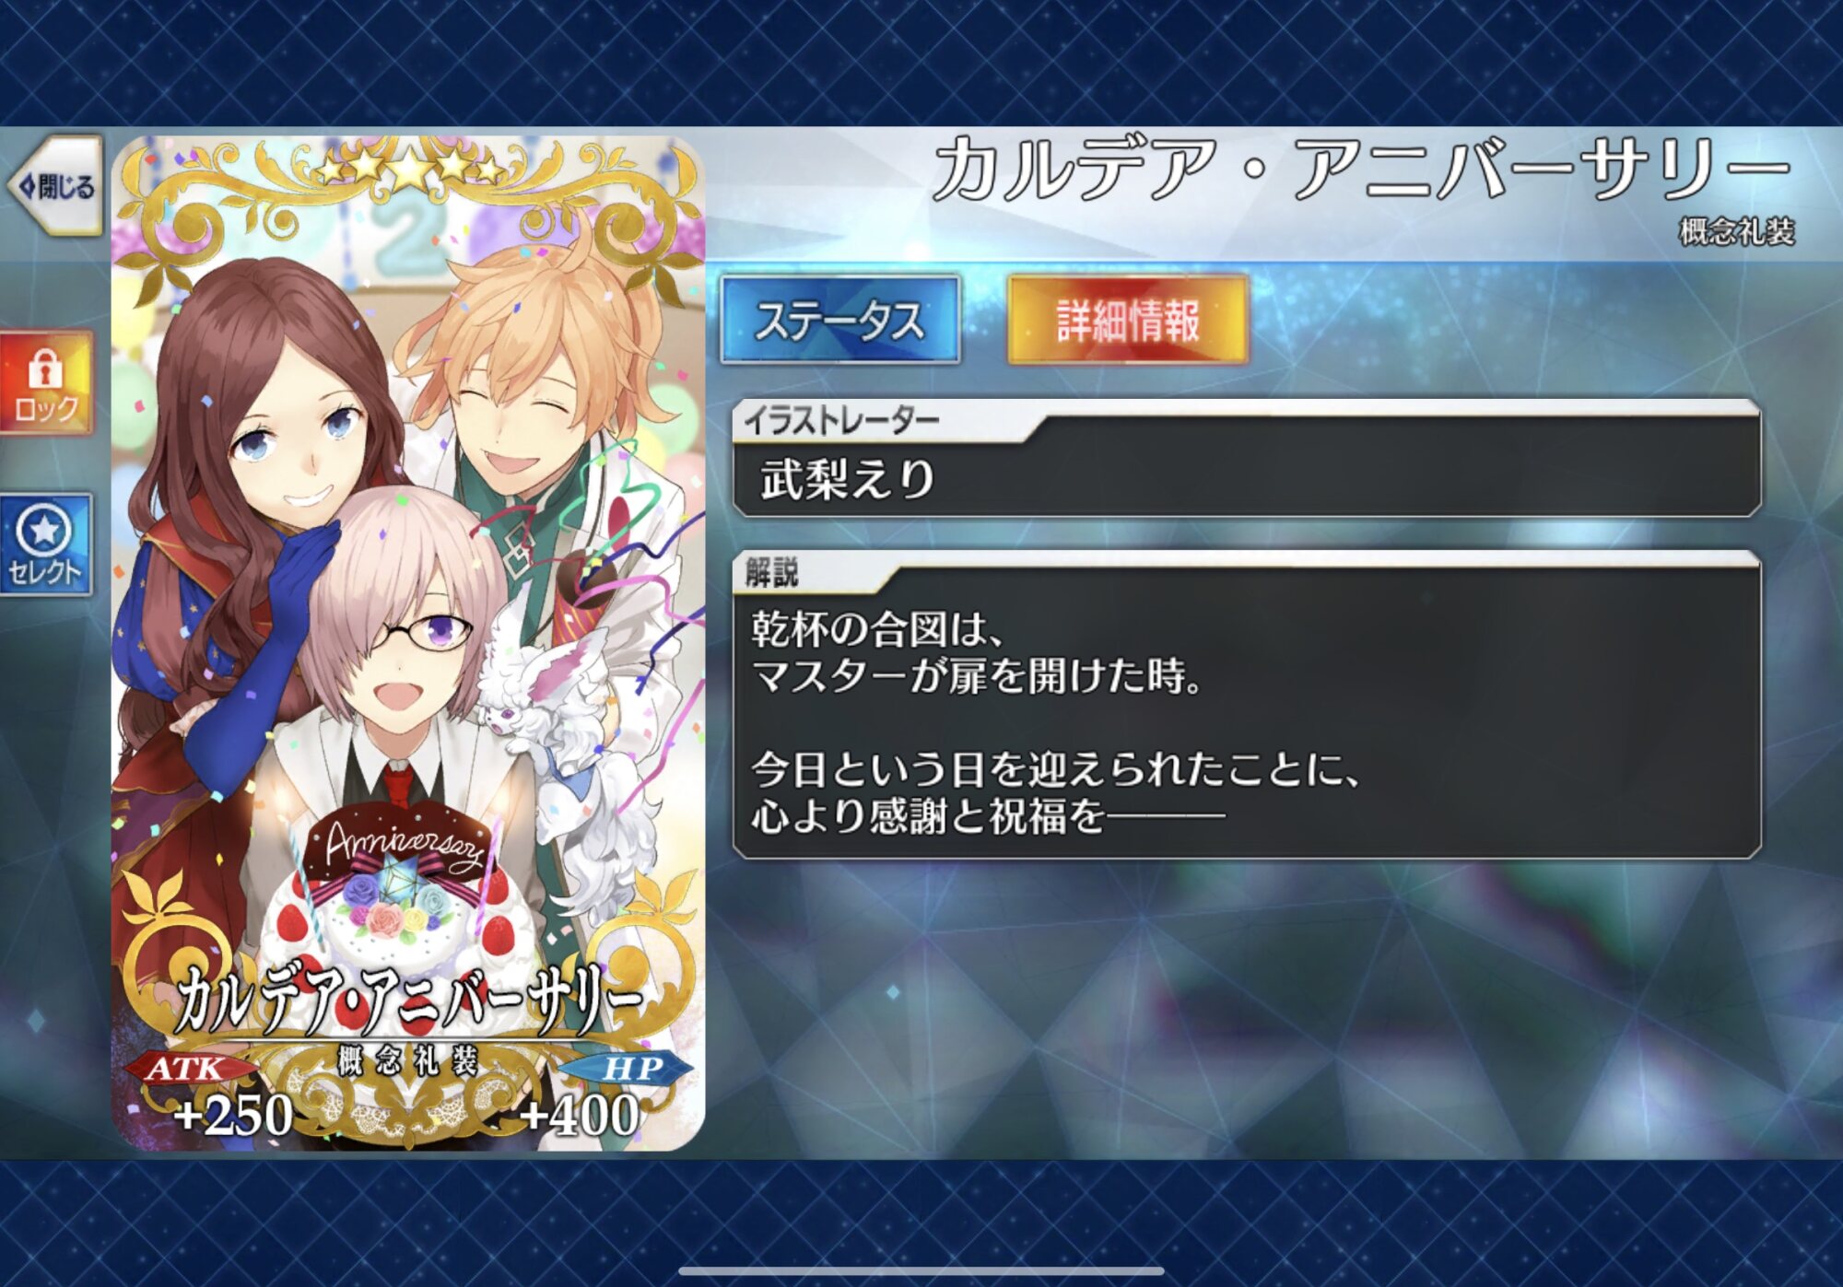Tap the padlock icon on lock button

click(44, 368)
